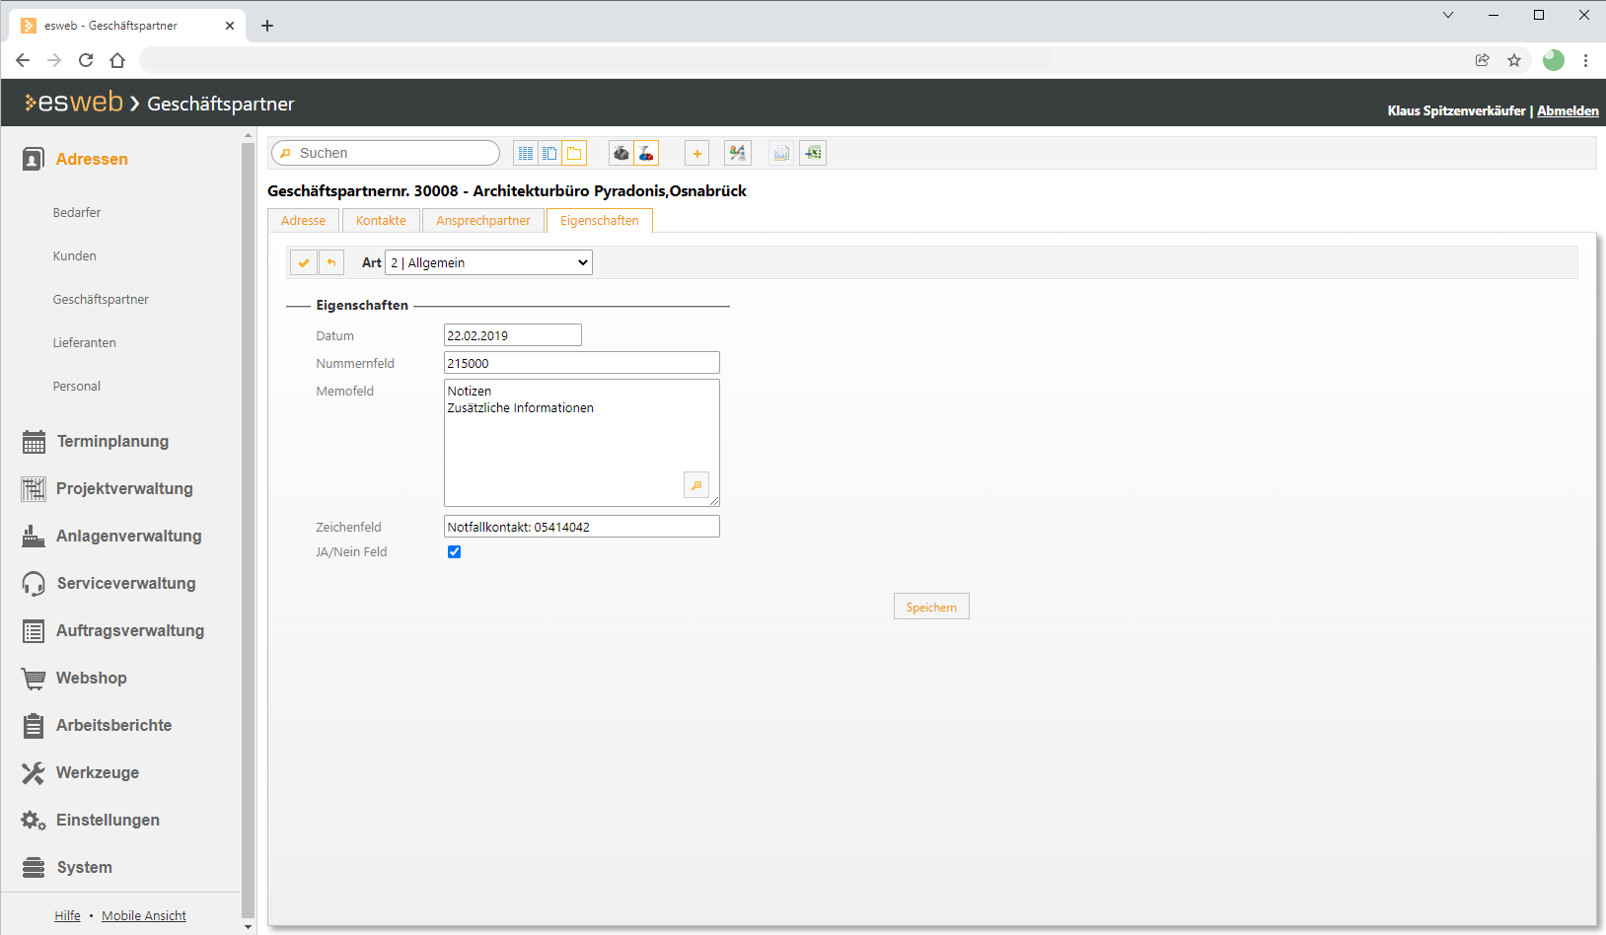Open the Kontakte tab
Screen dimensions: 1606x935
[381, 221]
